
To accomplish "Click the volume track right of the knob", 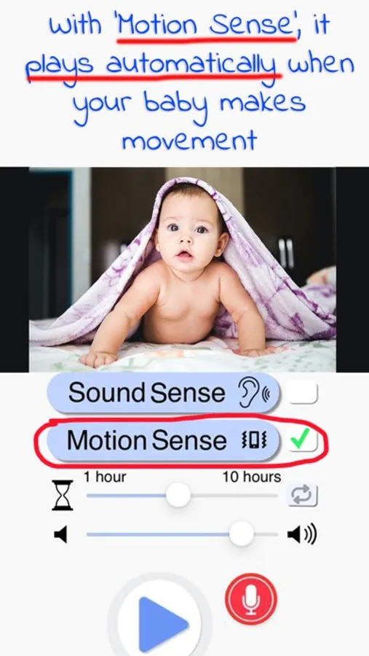I will pos(266,534).
